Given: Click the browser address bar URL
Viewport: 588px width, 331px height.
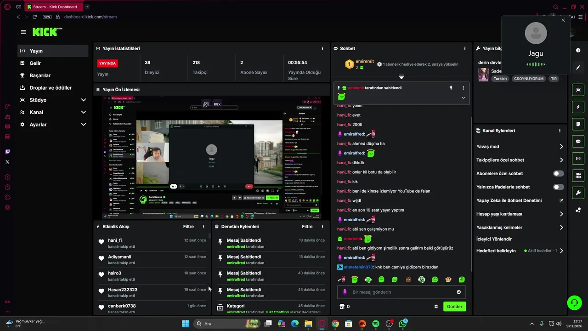Looking at the screenshot, I should 90,17.
